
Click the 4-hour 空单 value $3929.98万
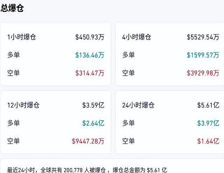203,73
